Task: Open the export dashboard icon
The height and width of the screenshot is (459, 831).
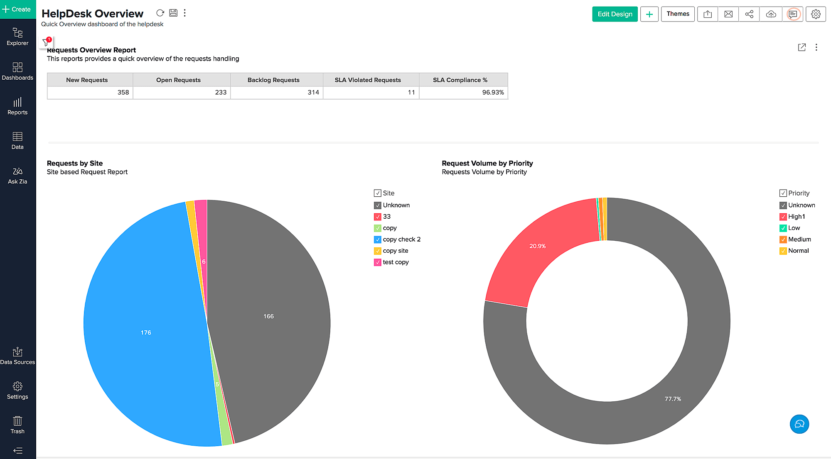Action: [x=708, y=14]
